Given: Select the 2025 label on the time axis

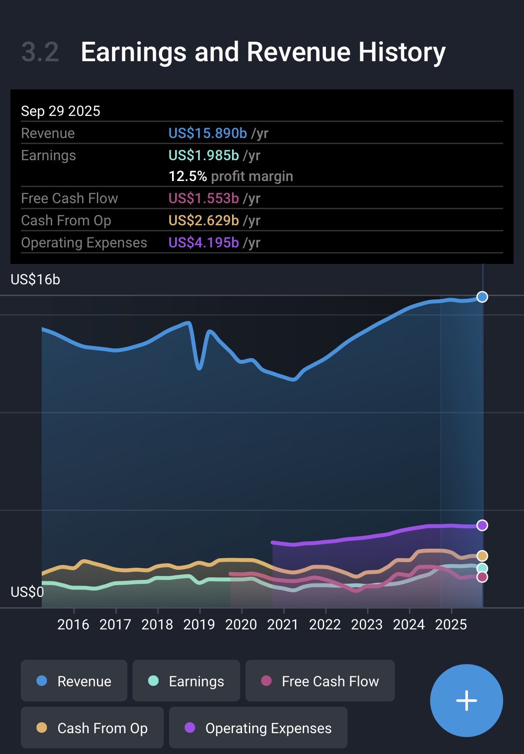Looking at the screenshot, I should 451,624.
